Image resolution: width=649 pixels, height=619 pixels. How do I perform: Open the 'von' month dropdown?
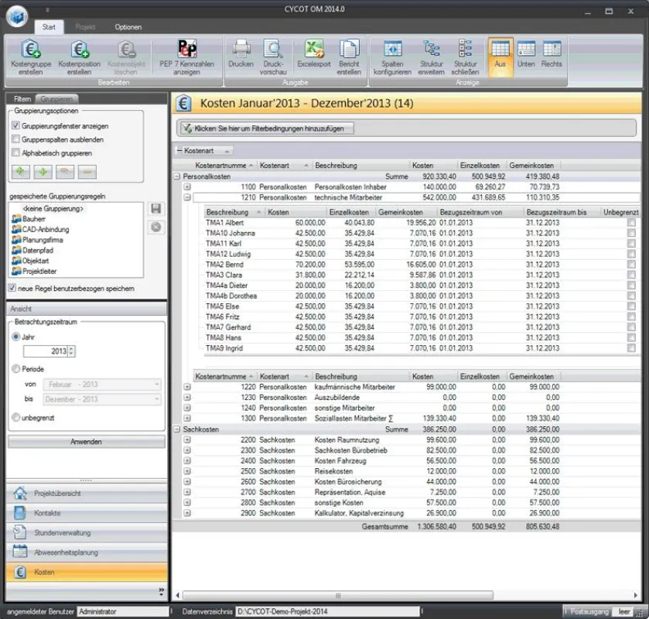pyautogui.click(x=102, y=385)
